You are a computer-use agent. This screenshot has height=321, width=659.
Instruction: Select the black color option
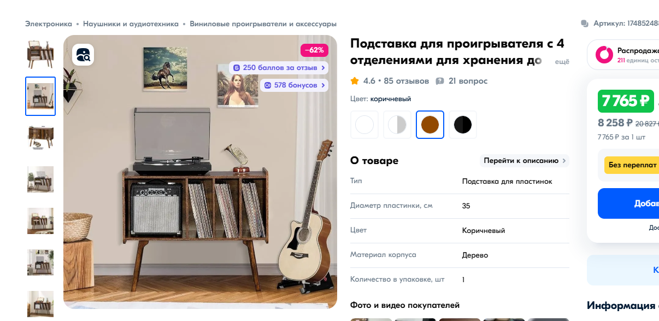click(x=463, y=125)
